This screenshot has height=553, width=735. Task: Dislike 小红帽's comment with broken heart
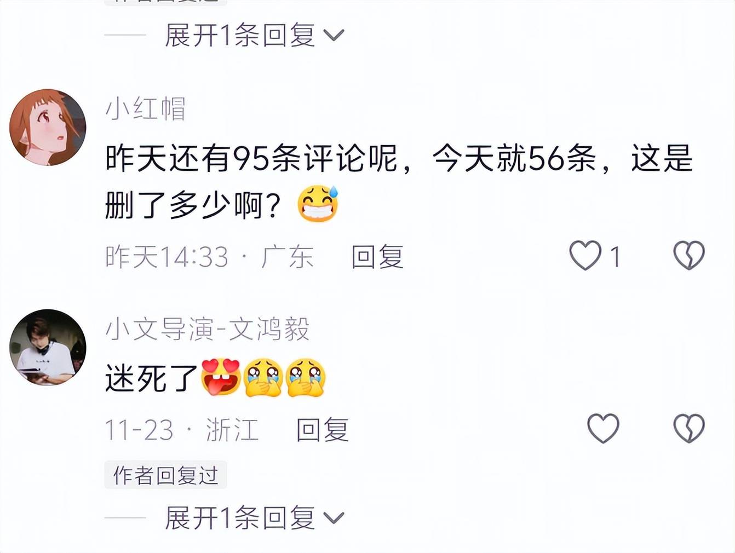pyautogui.click(x=688, y=256)
